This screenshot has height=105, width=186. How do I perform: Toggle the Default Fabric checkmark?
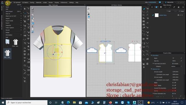click(153, 15)
